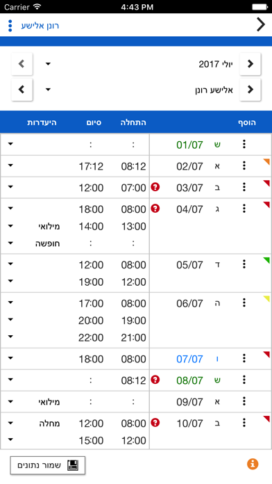Open the employee dropdown for אלישע רונן
The width and height of the screenshot is (272, 484).
(48, 90)
